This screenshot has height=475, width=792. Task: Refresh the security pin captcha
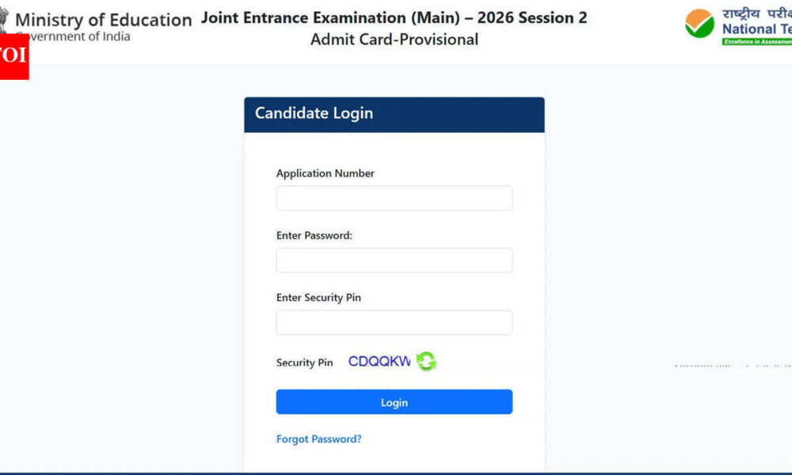tap(427, 362)
